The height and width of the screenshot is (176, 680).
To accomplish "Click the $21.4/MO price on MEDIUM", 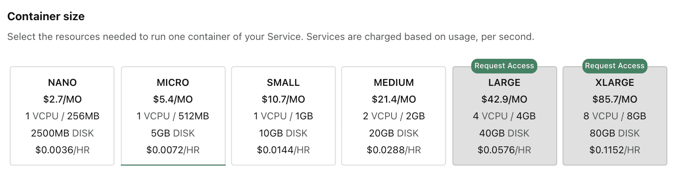I will (x=394, y=100).
